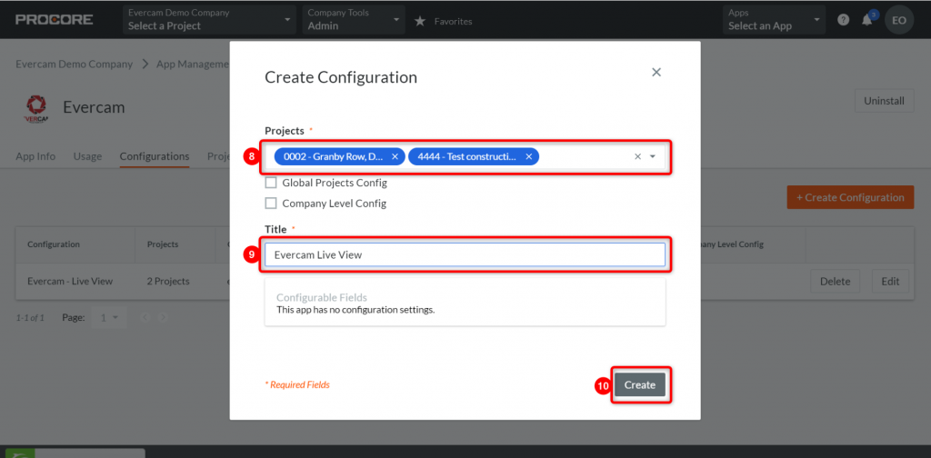Click the 'Evercam - Live View' table cell
Screen dimensions: 931x458
[70, 281]
